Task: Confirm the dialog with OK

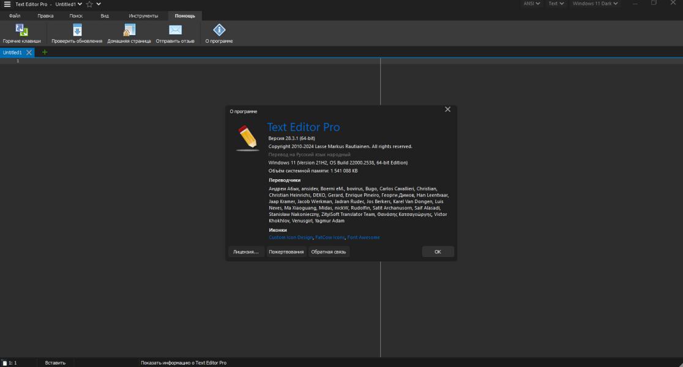Action: [x=438, y=251]
